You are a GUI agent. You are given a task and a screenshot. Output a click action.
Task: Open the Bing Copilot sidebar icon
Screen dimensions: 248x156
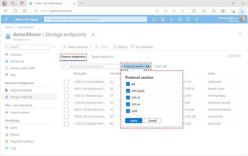(242, 11)
